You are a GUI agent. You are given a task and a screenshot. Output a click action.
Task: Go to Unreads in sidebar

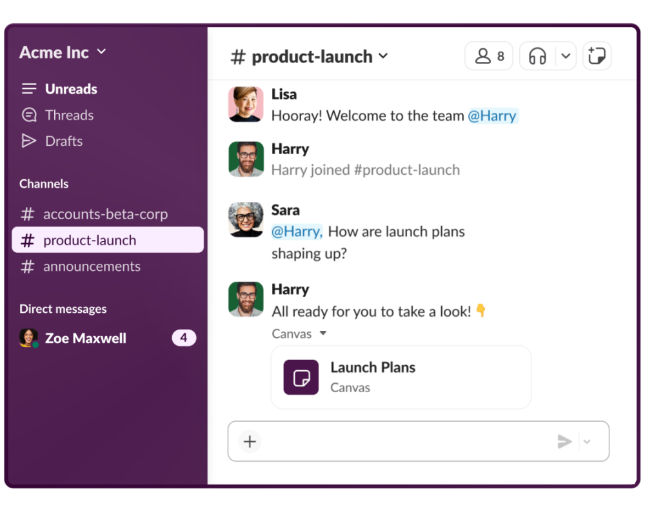point(71,89)
